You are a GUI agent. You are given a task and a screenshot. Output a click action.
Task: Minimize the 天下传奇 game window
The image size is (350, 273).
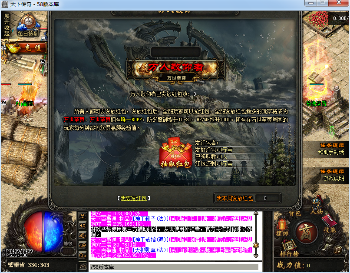point(311,3)
